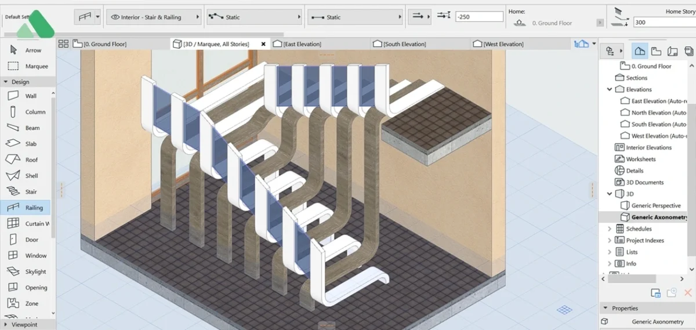Select the Wall tool
This screenshot has height=330, width=696.
pos(30,96)
